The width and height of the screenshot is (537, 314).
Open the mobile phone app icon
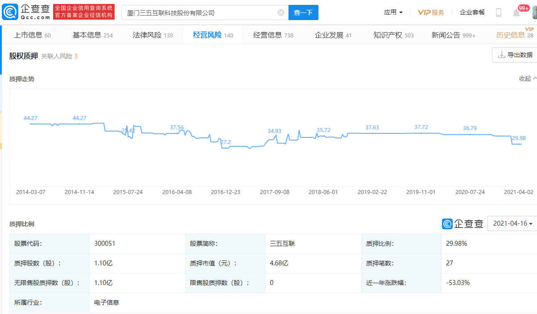[x=499, y=12]
